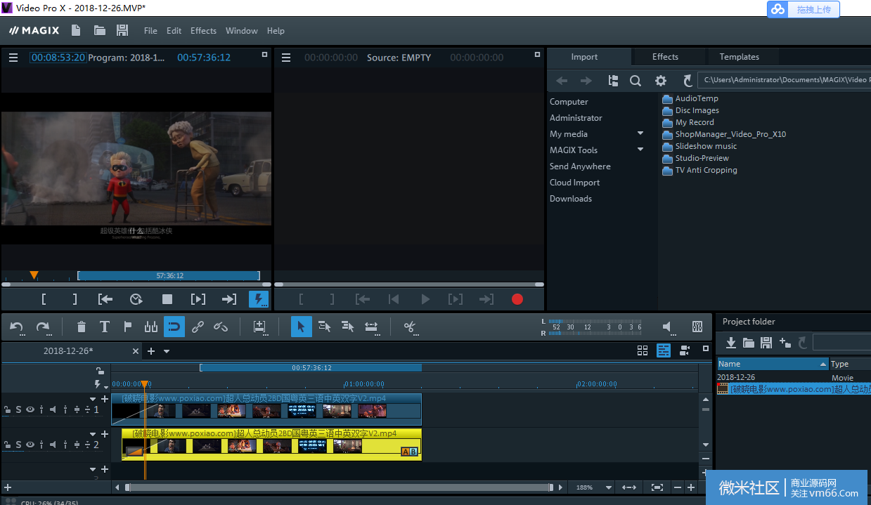The height and width of the screenshot is (505, 871).
Task: Open the scissors cut tool
Action: [x=411, y=327]
